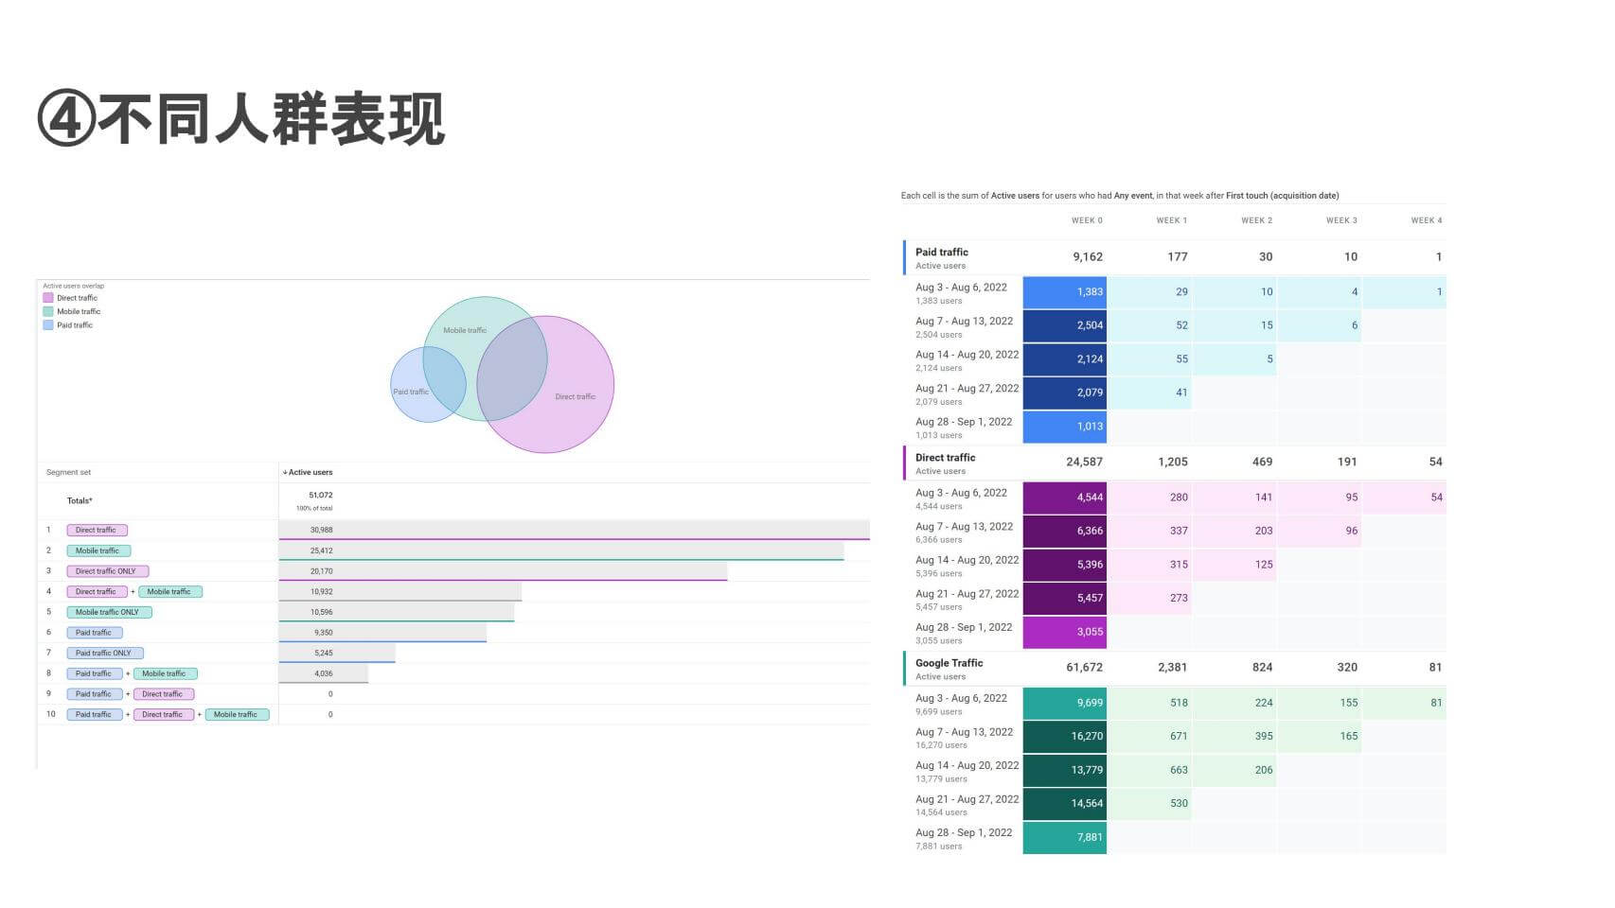Click the 6,366 cell in Direct traffic
This screenshot has height=908, width=1615.
1065,531
